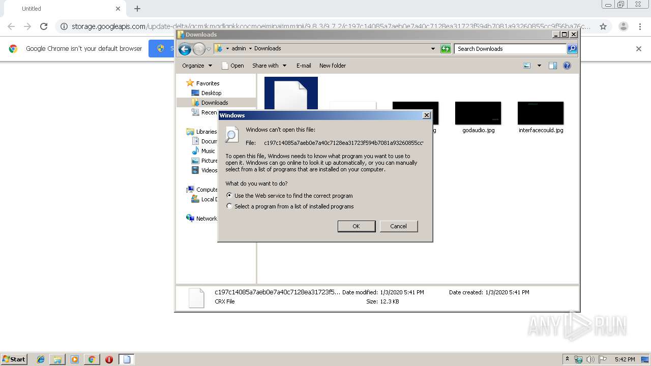Open a new Chrome tab

[137, 9]
